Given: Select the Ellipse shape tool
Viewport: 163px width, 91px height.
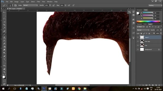Looking at the screenshot, I should (4, 66).
